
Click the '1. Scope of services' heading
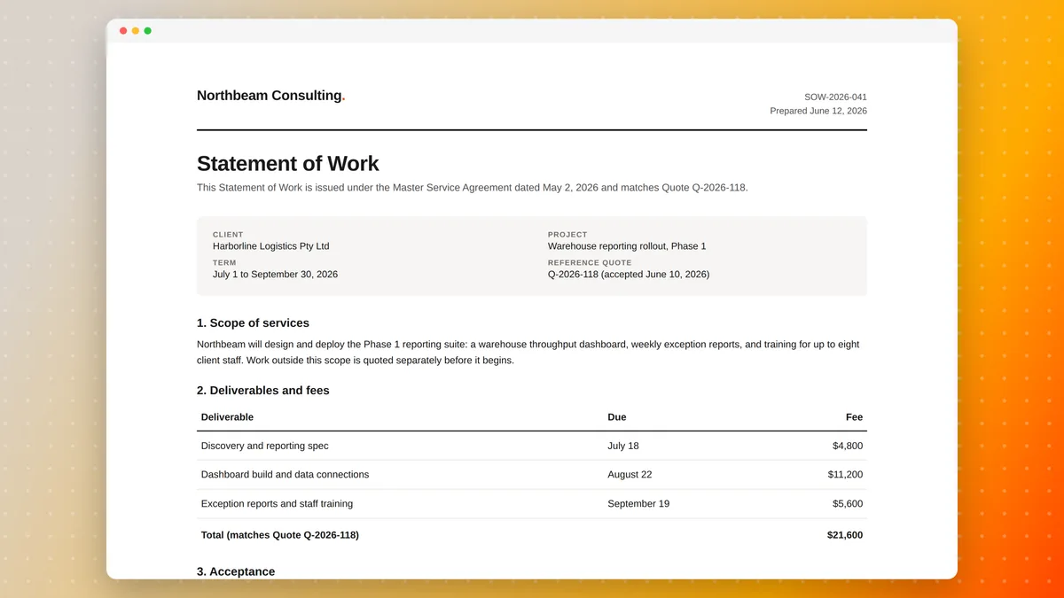tap(253, 323)
